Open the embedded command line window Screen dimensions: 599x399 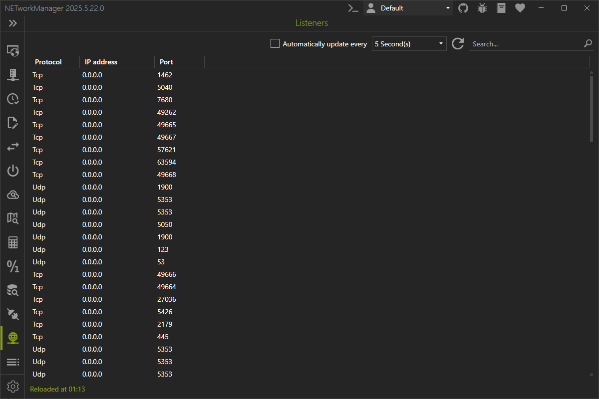pyautogui.click(x=353, y=8)
